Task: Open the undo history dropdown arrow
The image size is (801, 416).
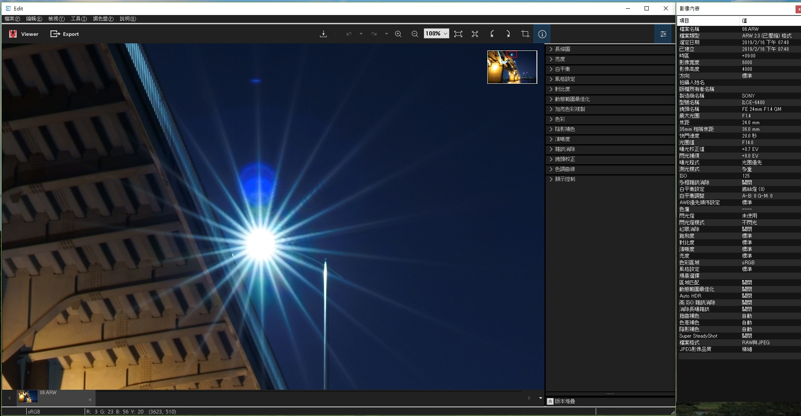Action: pyautogui.click(x=361, y=34)
